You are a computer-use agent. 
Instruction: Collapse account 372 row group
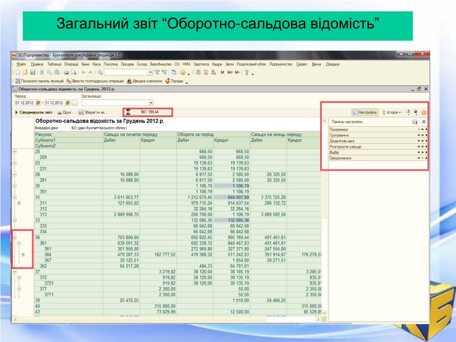19,277
